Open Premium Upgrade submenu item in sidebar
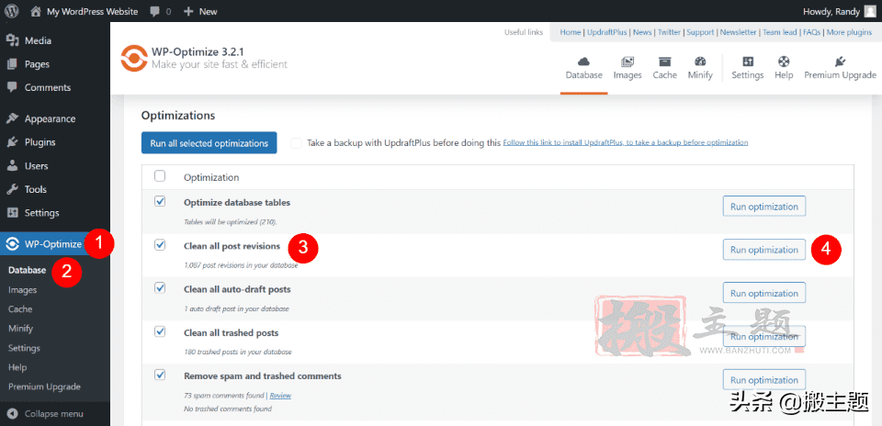 pyautogui.click(x=44, y=387)
